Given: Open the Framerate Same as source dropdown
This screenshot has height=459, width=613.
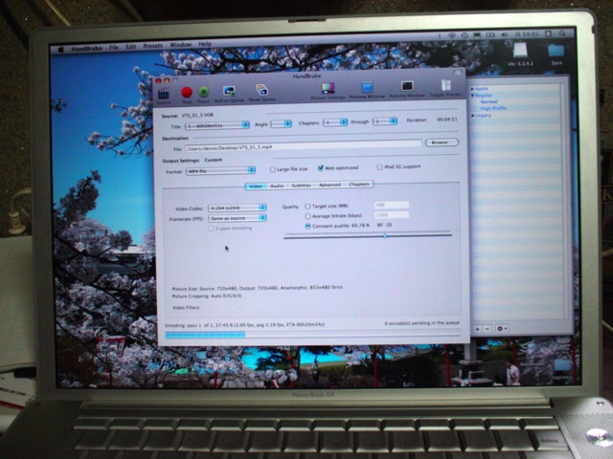Looking at the screenshot, I should point(238,218).
